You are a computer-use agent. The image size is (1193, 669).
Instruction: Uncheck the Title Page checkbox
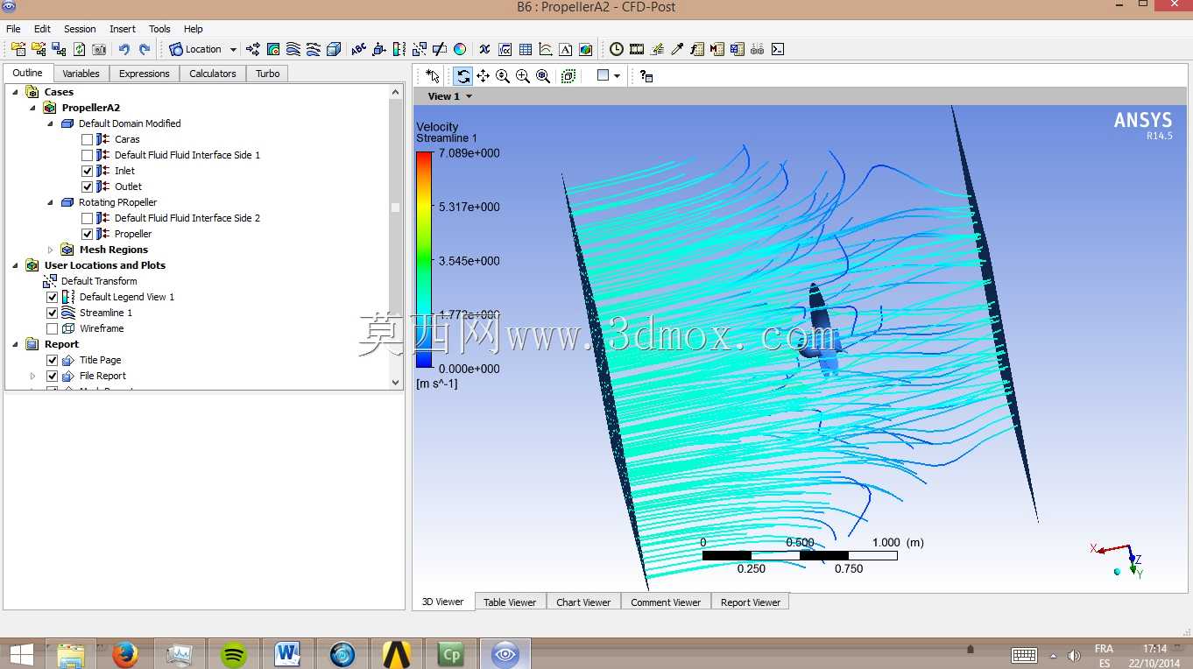click(52, 360)
